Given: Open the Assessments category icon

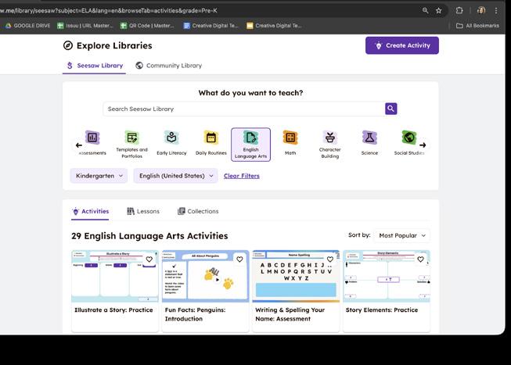Looking at the screenshot, I should (92, 142).
